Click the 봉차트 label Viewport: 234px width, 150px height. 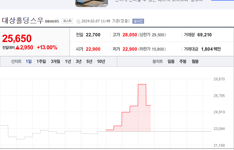tap(157, 61)
